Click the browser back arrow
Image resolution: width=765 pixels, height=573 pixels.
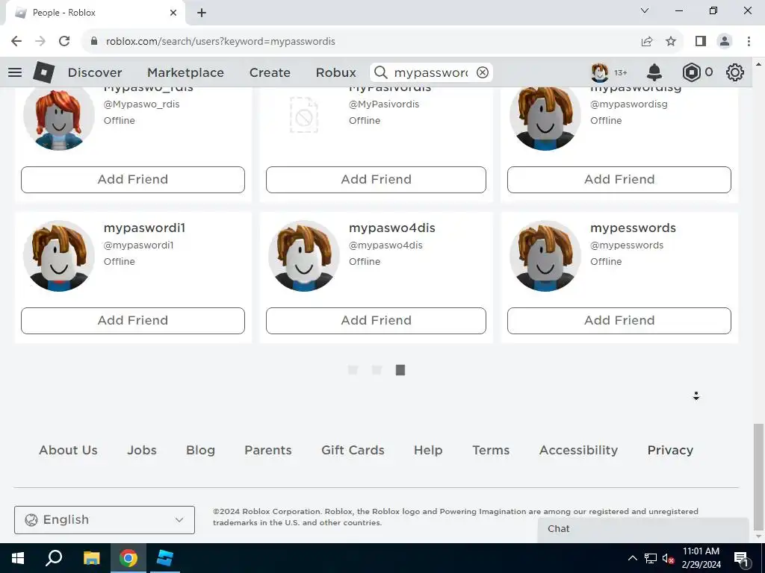click(16, 42)
